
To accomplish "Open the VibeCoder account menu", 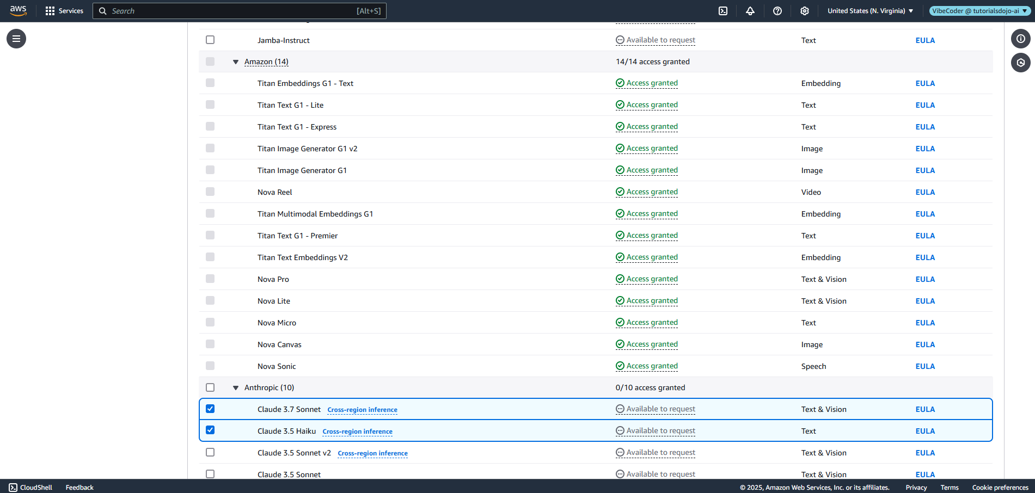I will (979, 11).
